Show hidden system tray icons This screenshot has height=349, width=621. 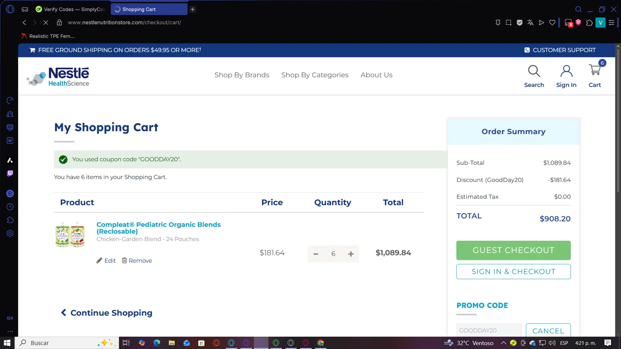(x=503, y=343)
